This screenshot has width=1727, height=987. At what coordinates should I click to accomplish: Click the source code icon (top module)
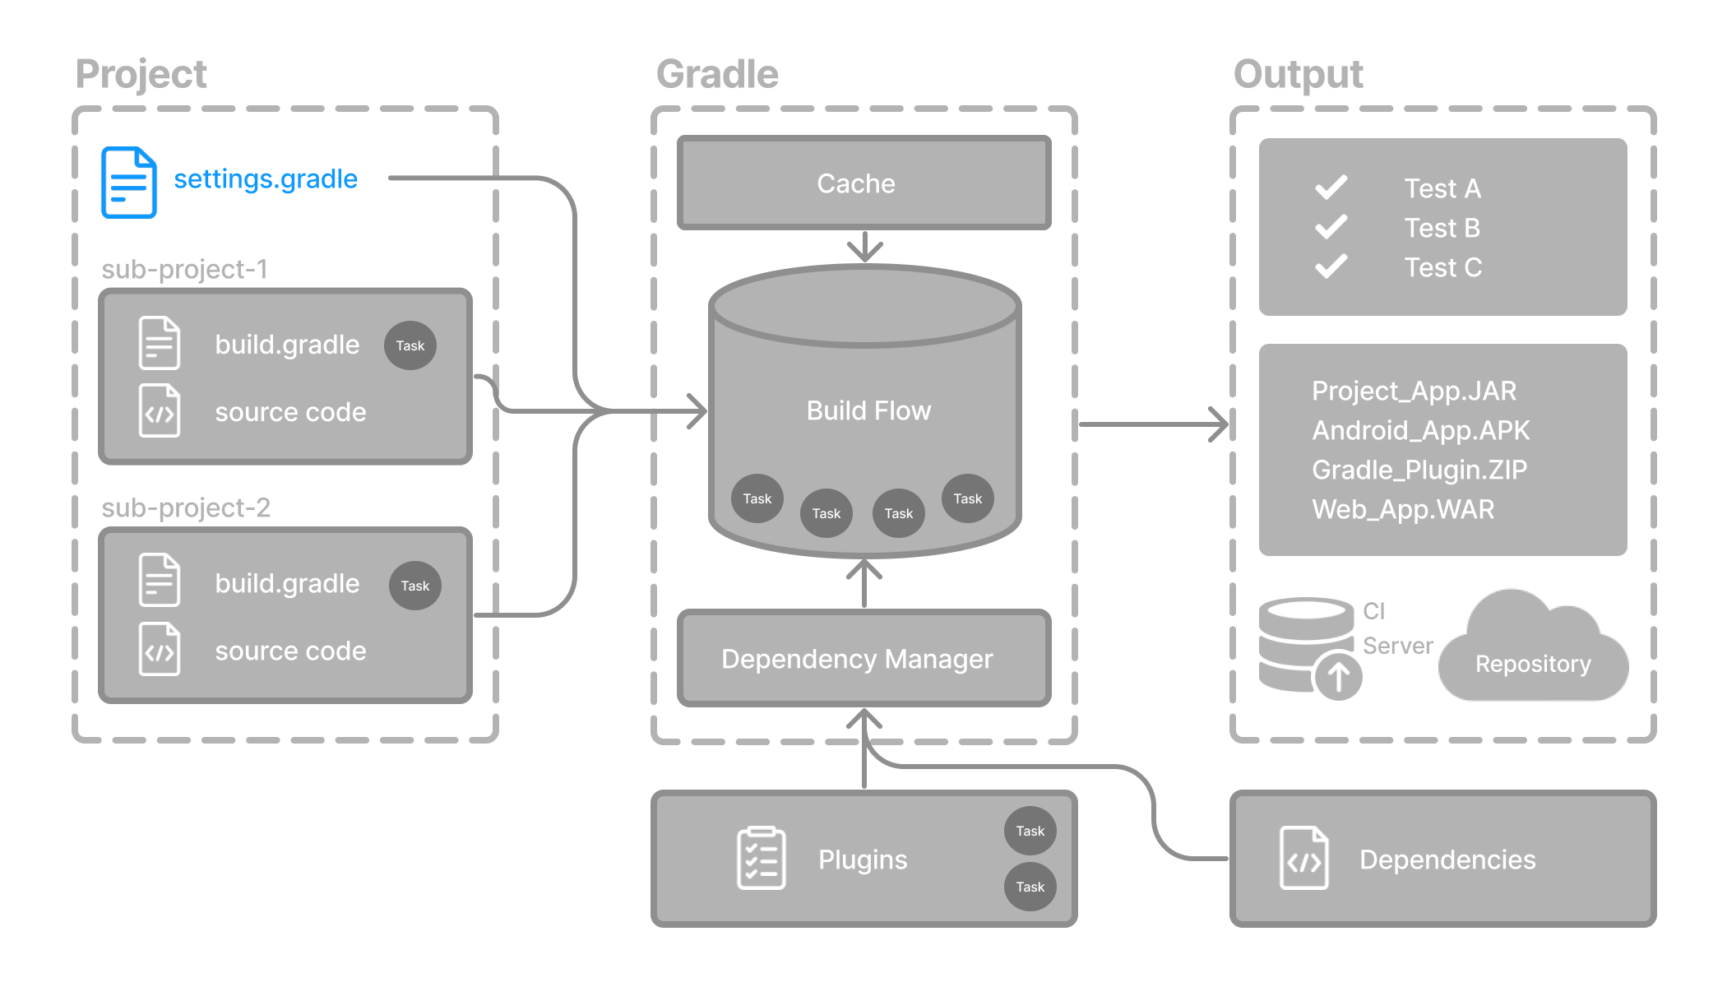[159, 410]
